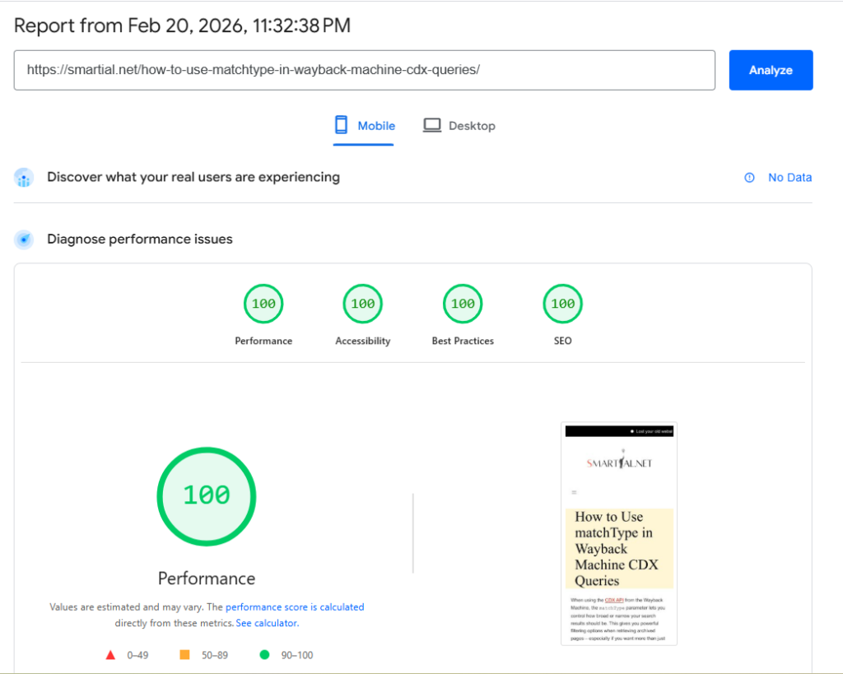
Task: Click the green circle 90–100 legend icon
Action: (x=264, y=655)
